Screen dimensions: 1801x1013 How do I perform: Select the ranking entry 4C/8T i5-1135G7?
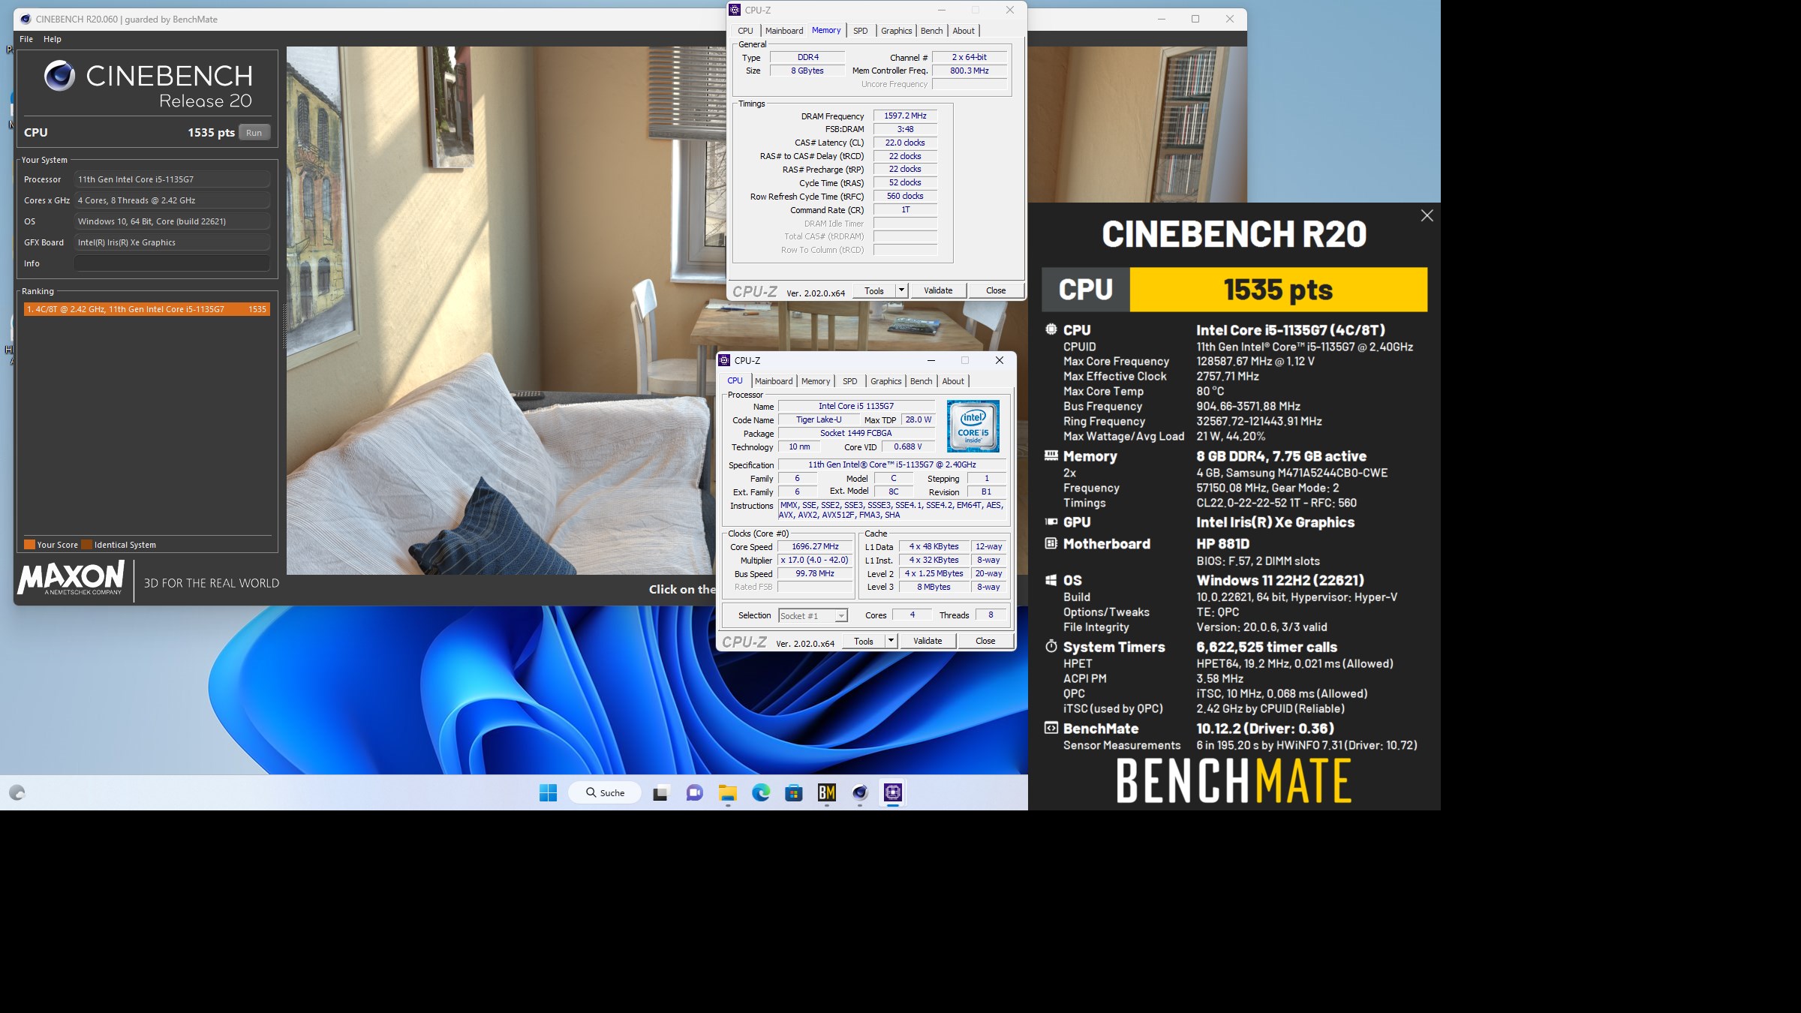[x=146, y=309]
